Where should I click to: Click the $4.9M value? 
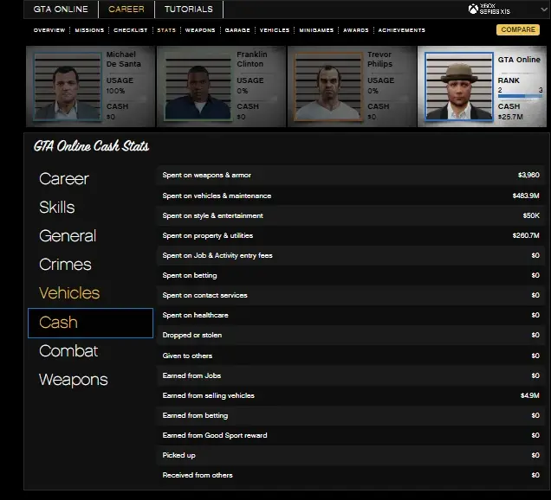click(x=530, y=395)
